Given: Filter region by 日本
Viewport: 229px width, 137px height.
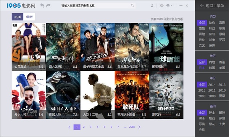Looking at the screenshot, I should coord(202,68).
